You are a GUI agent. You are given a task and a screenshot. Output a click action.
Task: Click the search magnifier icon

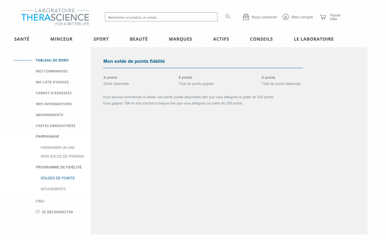click(228, 17)
